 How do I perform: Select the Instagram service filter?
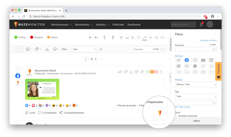(195, 60)
